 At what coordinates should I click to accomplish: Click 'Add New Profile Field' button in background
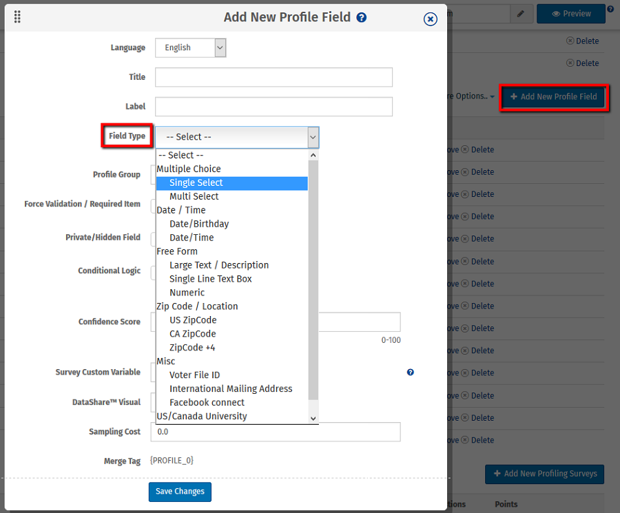coord(554,97)
